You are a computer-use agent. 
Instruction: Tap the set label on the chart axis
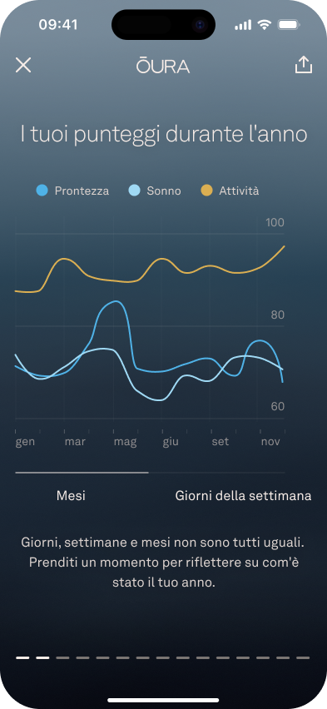[220, 441]
